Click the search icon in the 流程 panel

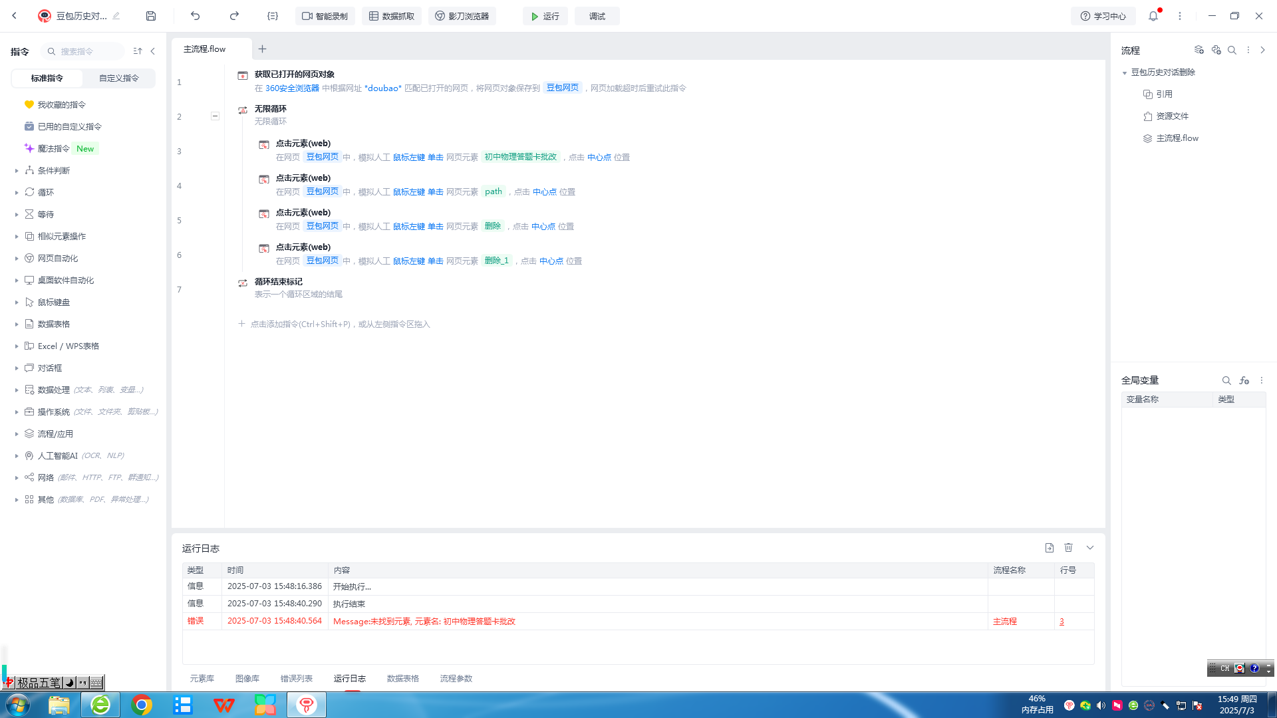(x=1232, y=50)
